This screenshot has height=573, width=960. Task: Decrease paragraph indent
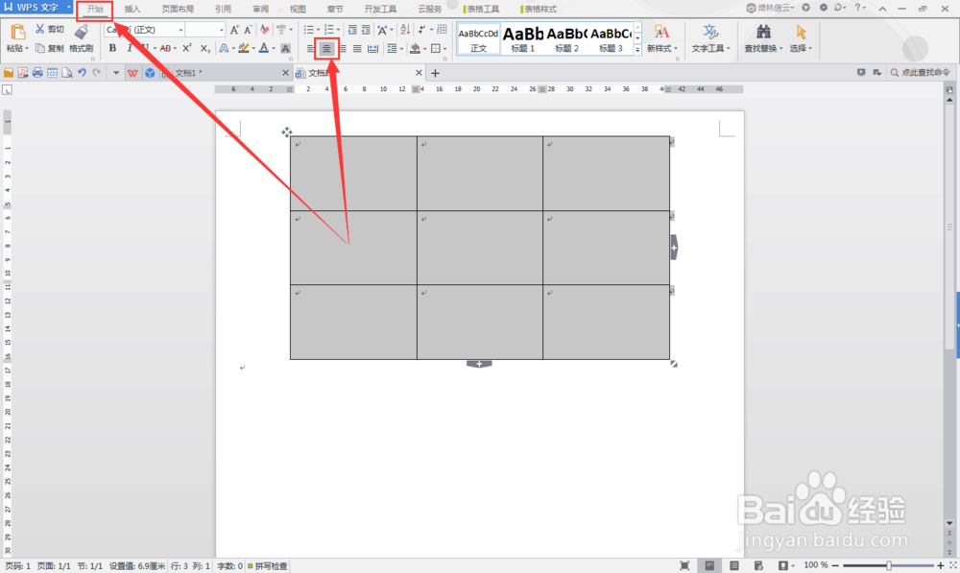(x=352, y=30)
